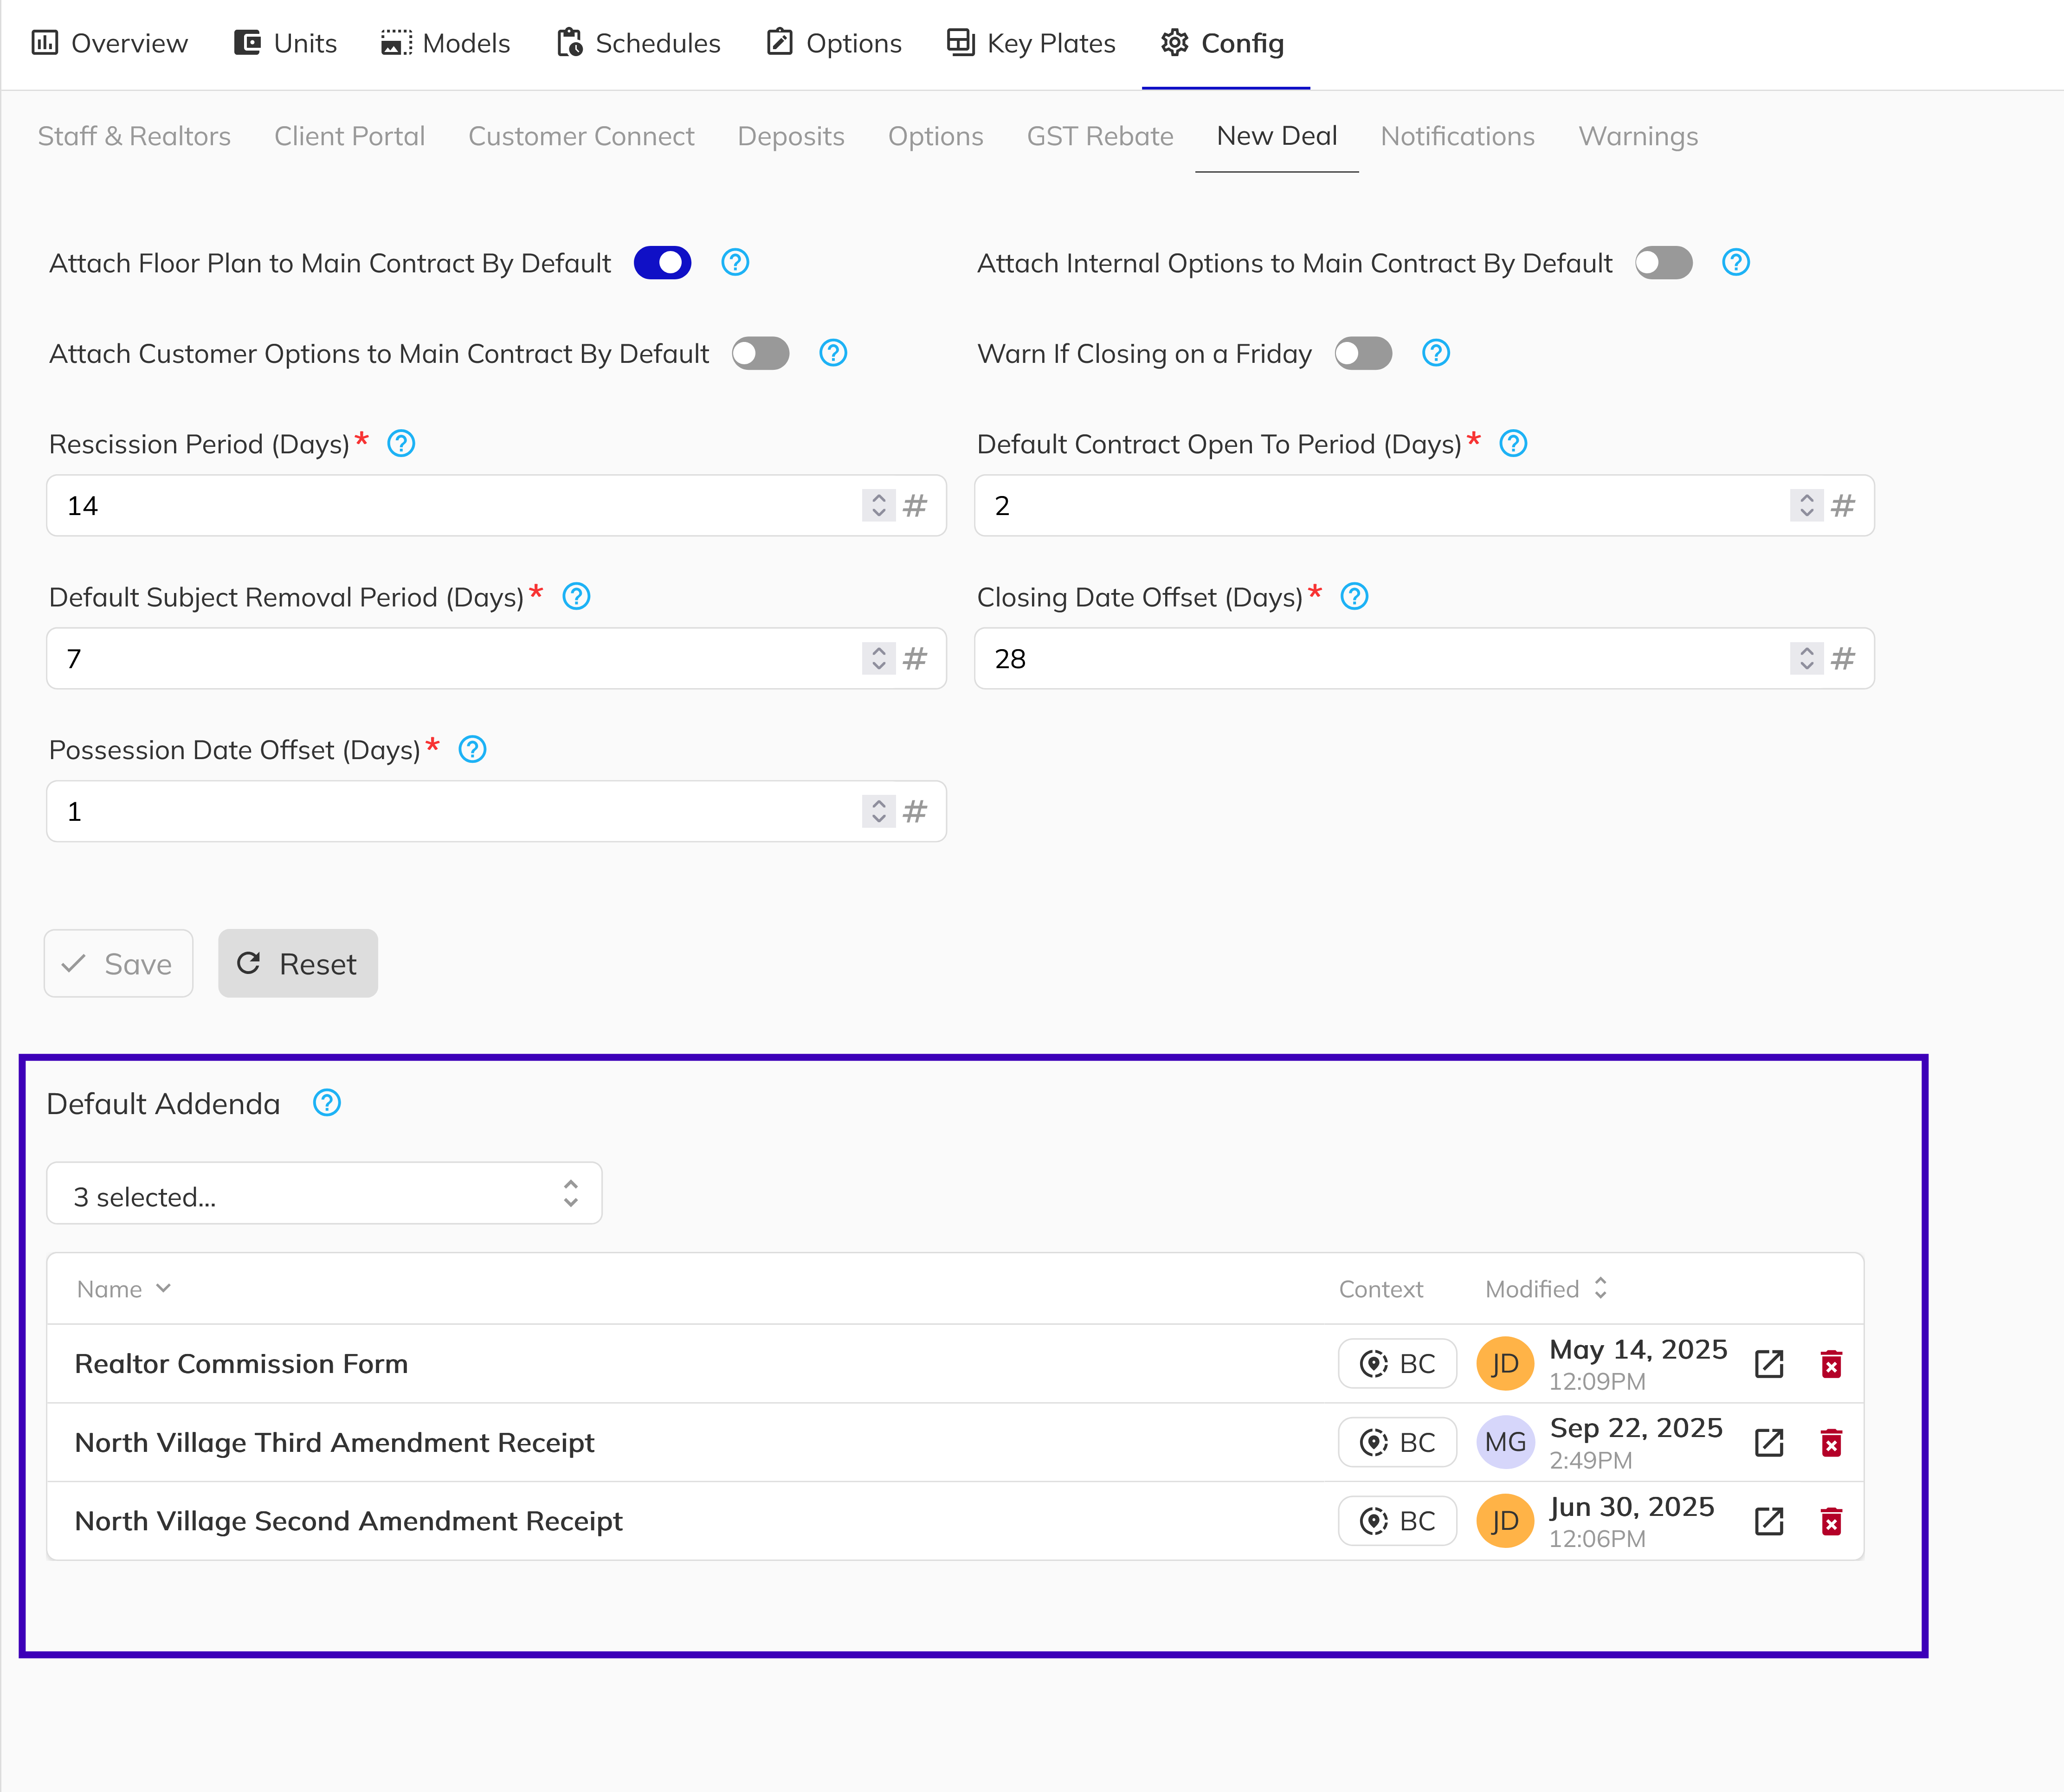The height and width of the screenshot is (1792, 2064).
Task: Open help for Attach Internal Options setting
Action: pyautogui.click(x=1736, y=263)
